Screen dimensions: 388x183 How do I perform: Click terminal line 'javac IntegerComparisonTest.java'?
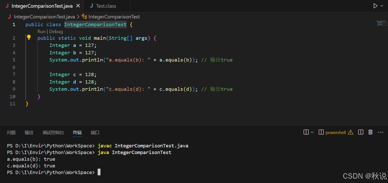(x=143, y=146)
